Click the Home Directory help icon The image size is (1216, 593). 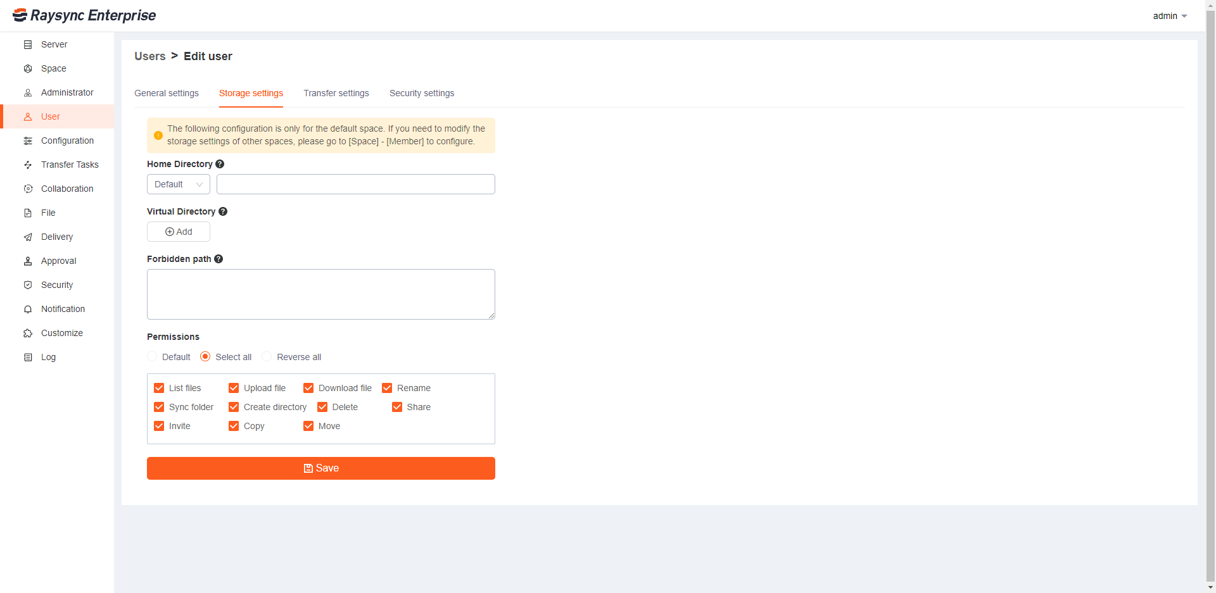click(x=220, y=164)
